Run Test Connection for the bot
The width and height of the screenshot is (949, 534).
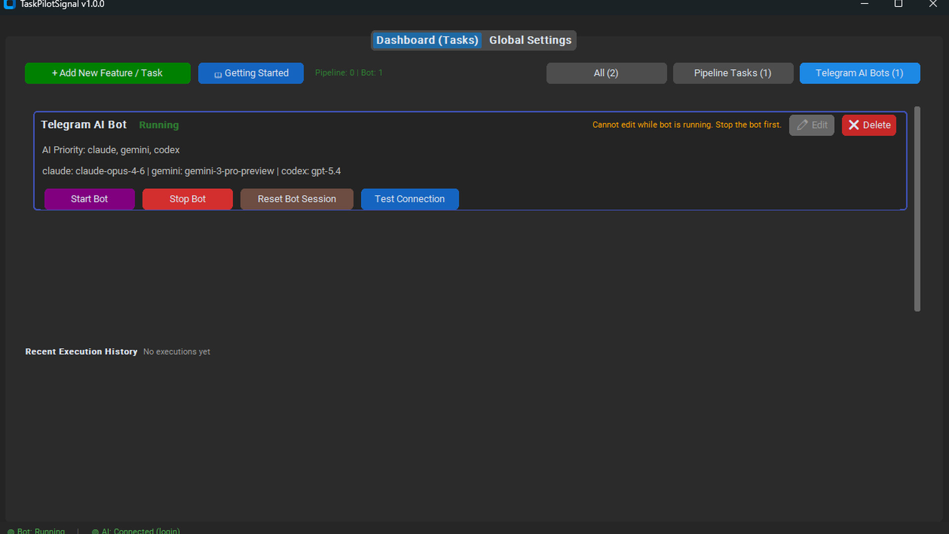coord(409,199)
